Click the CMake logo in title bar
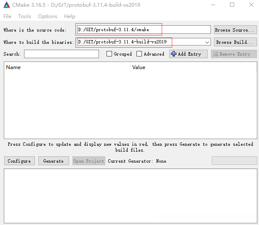 [x=7, y=5]
